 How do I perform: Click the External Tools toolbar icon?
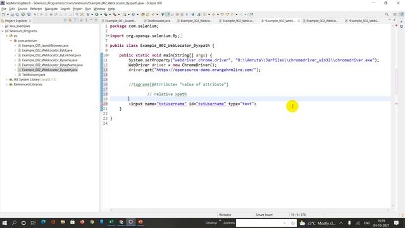coord(115,15)
